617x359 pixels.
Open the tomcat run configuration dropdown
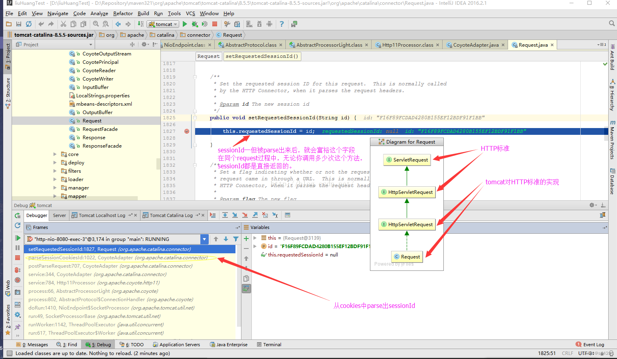[x=163, y=24]
